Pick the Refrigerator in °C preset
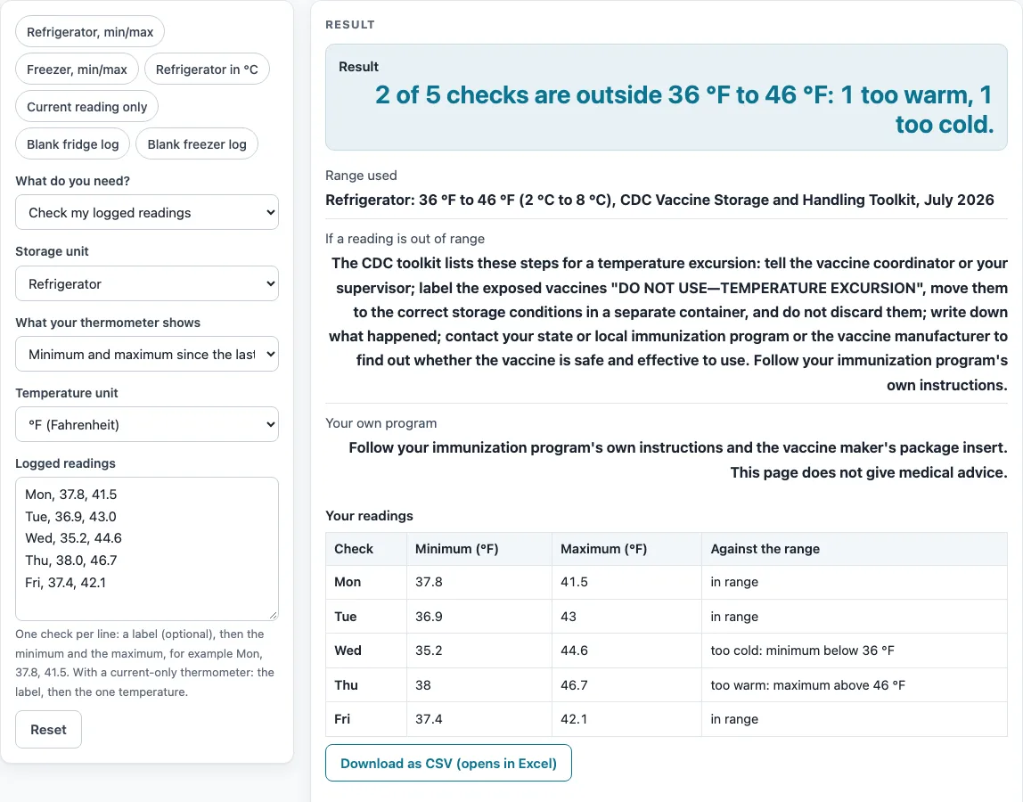The width and height of the screenshot is (1023, 802). click(207, 70)
